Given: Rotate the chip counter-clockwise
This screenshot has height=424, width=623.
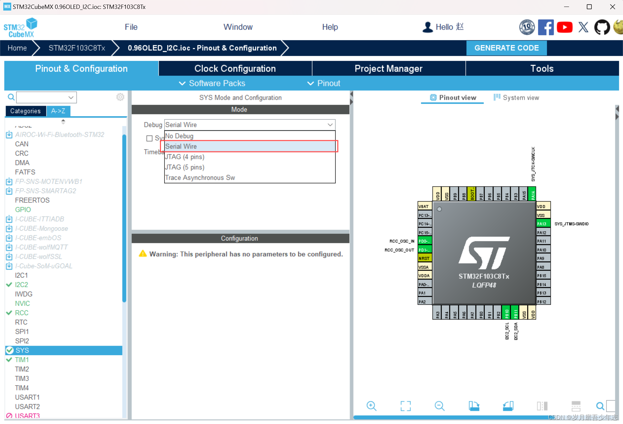Looking at the screenshot, I should (x=508, y=406).
